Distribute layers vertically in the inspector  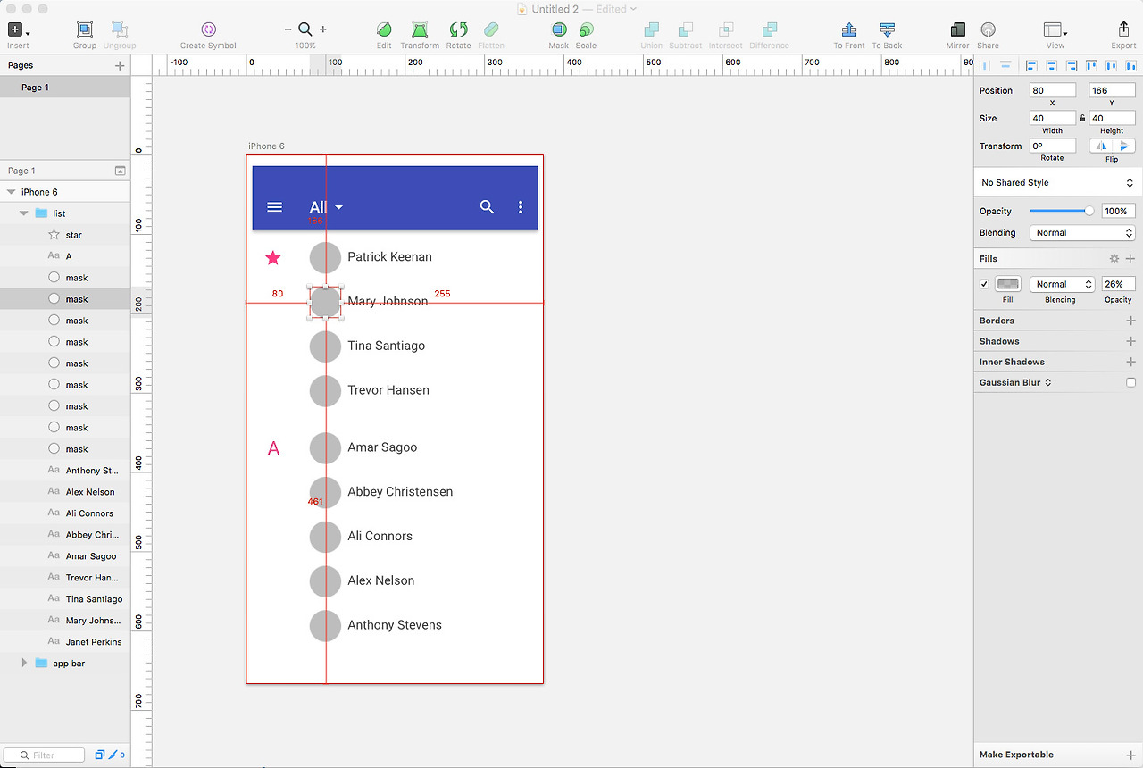(1005, 65)
